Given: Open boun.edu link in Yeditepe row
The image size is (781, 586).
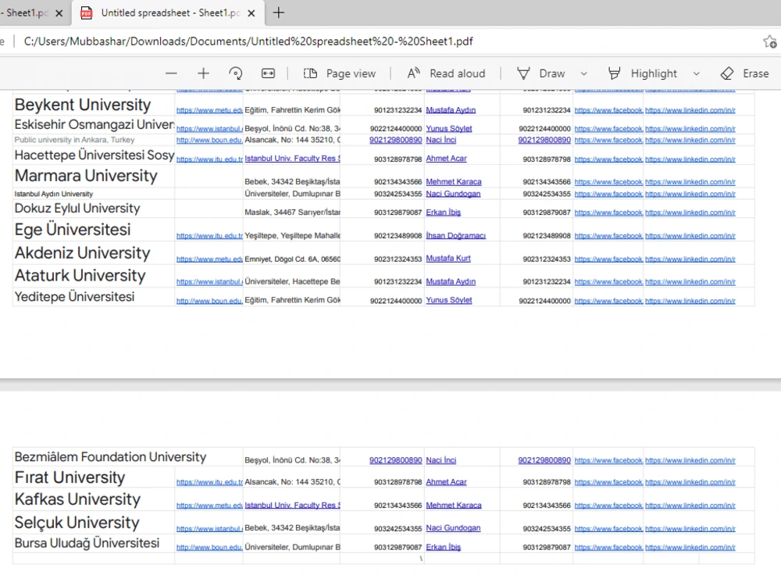Looking at the screenshot, I should pos(209,301).
